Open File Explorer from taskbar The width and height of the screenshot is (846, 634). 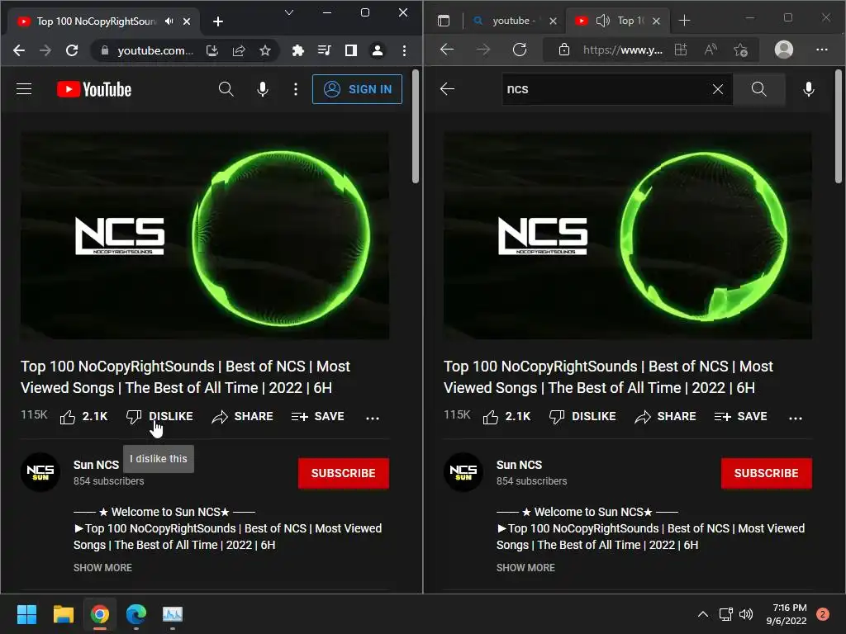tap(63, 614)
